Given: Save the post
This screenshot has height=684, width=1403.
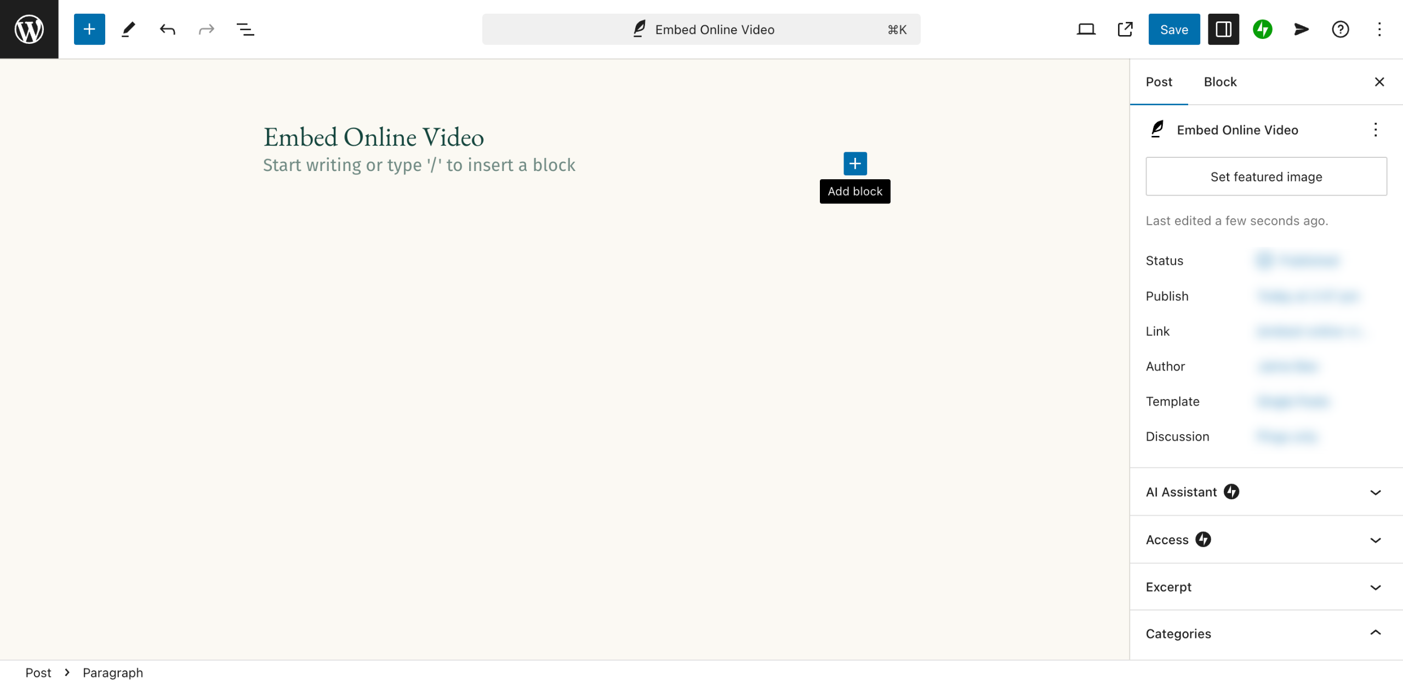Looking at the screenshot, I should pyautogui.click(x=1174, y=29).
